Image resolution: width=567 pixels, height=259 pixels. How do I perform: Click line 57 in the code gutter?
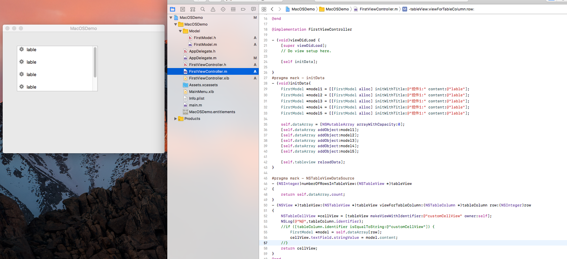click(265, 243)
